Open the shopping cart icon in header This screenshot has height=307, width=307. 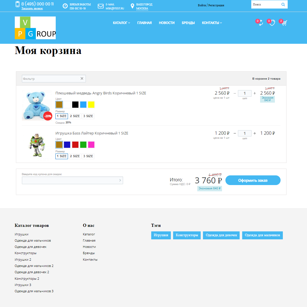284,23
